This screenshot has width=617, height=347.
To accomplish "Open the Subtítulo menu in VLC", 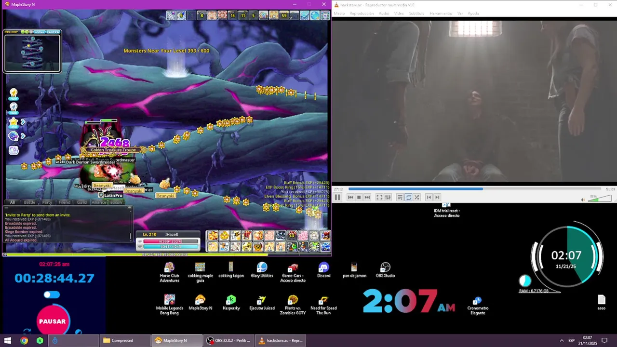I will click(x=416, y=13).
